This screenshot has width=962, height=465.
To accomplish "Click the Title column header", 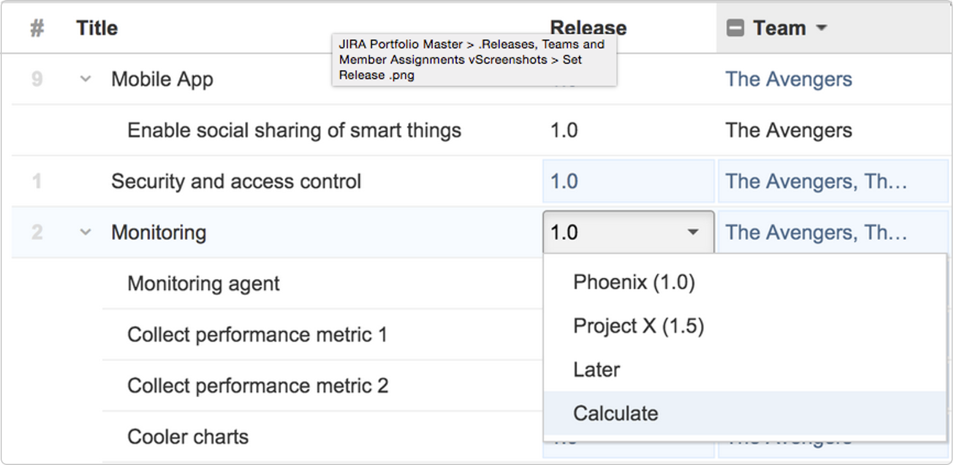I will click(97, 28).
